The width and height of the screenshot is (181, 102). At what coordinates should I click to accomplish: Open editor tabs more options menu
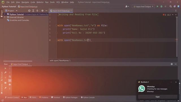(x=176, y=11)
